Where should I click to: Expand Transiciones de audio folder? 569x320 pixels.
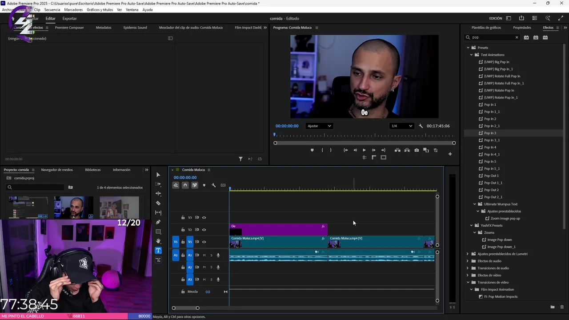468,268
